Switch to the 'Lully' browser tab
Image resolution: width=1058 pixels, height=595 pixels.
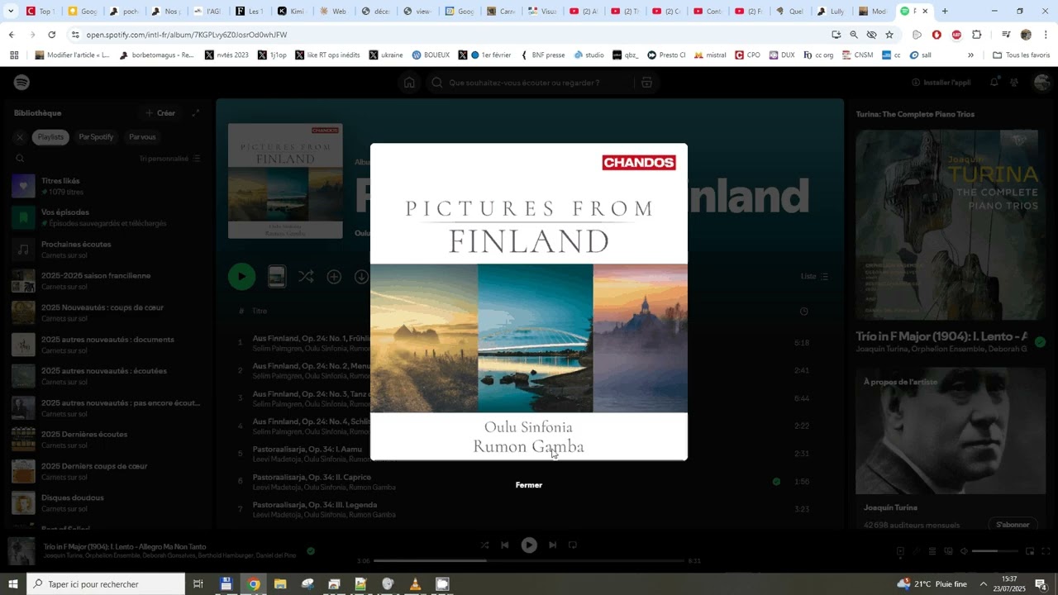[830, 12]
